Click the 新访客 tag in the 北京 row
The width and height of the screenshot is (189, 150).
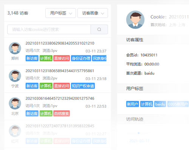(32, 114)
